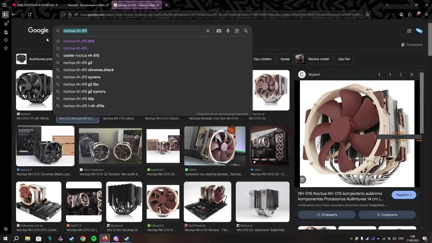Open shield tracking protection icon
Viewport: 432px width, 243px height.
pyautogui.click(x=63, y=15)
